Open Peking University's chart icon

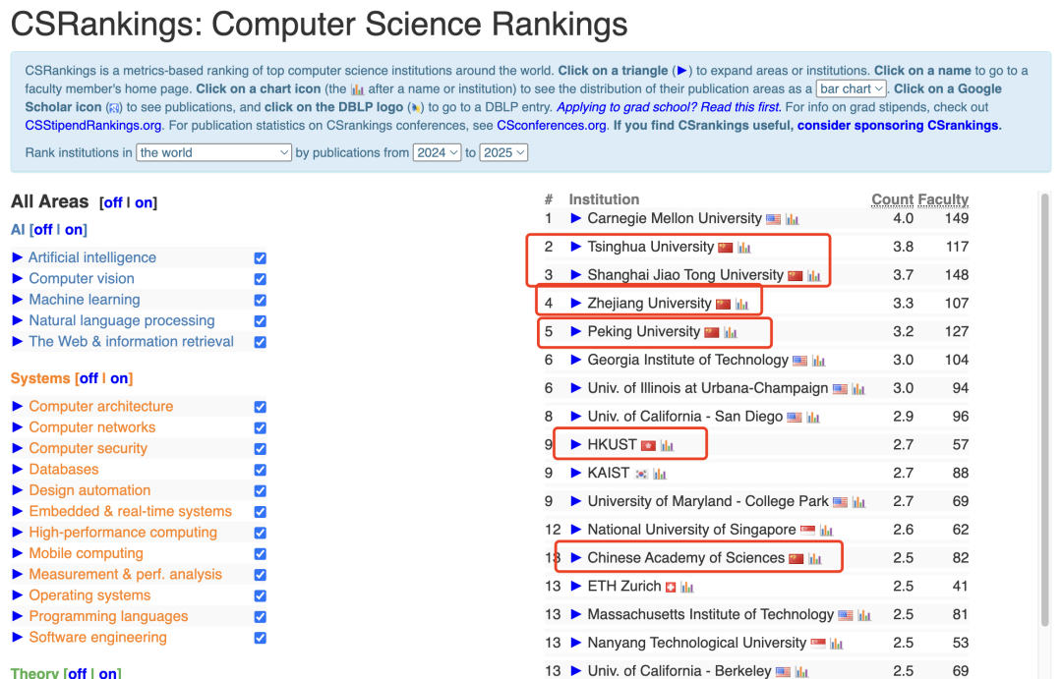(730, 332)
